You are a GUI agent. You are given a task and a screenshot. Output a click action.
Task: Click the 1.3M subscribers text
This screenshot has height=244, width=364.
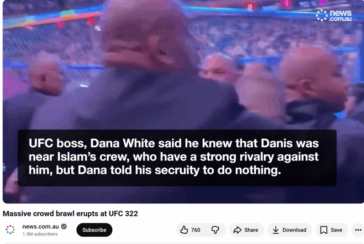[x=40, y=234]
